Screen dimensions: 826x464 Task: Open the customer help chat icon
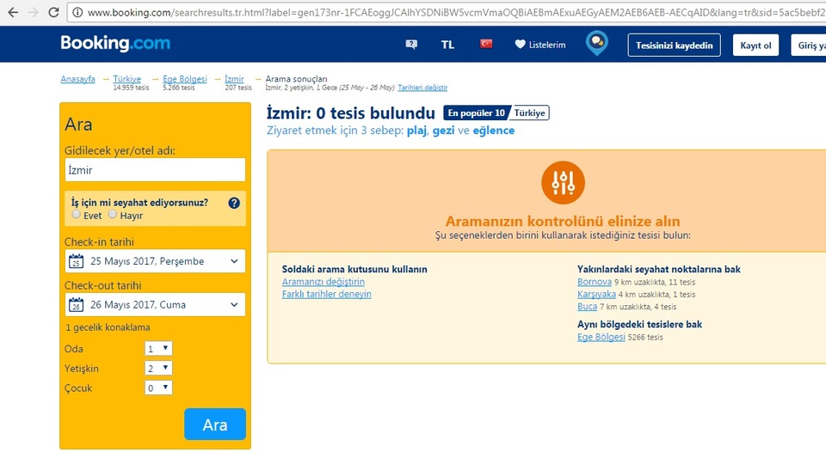coord(411,45)
